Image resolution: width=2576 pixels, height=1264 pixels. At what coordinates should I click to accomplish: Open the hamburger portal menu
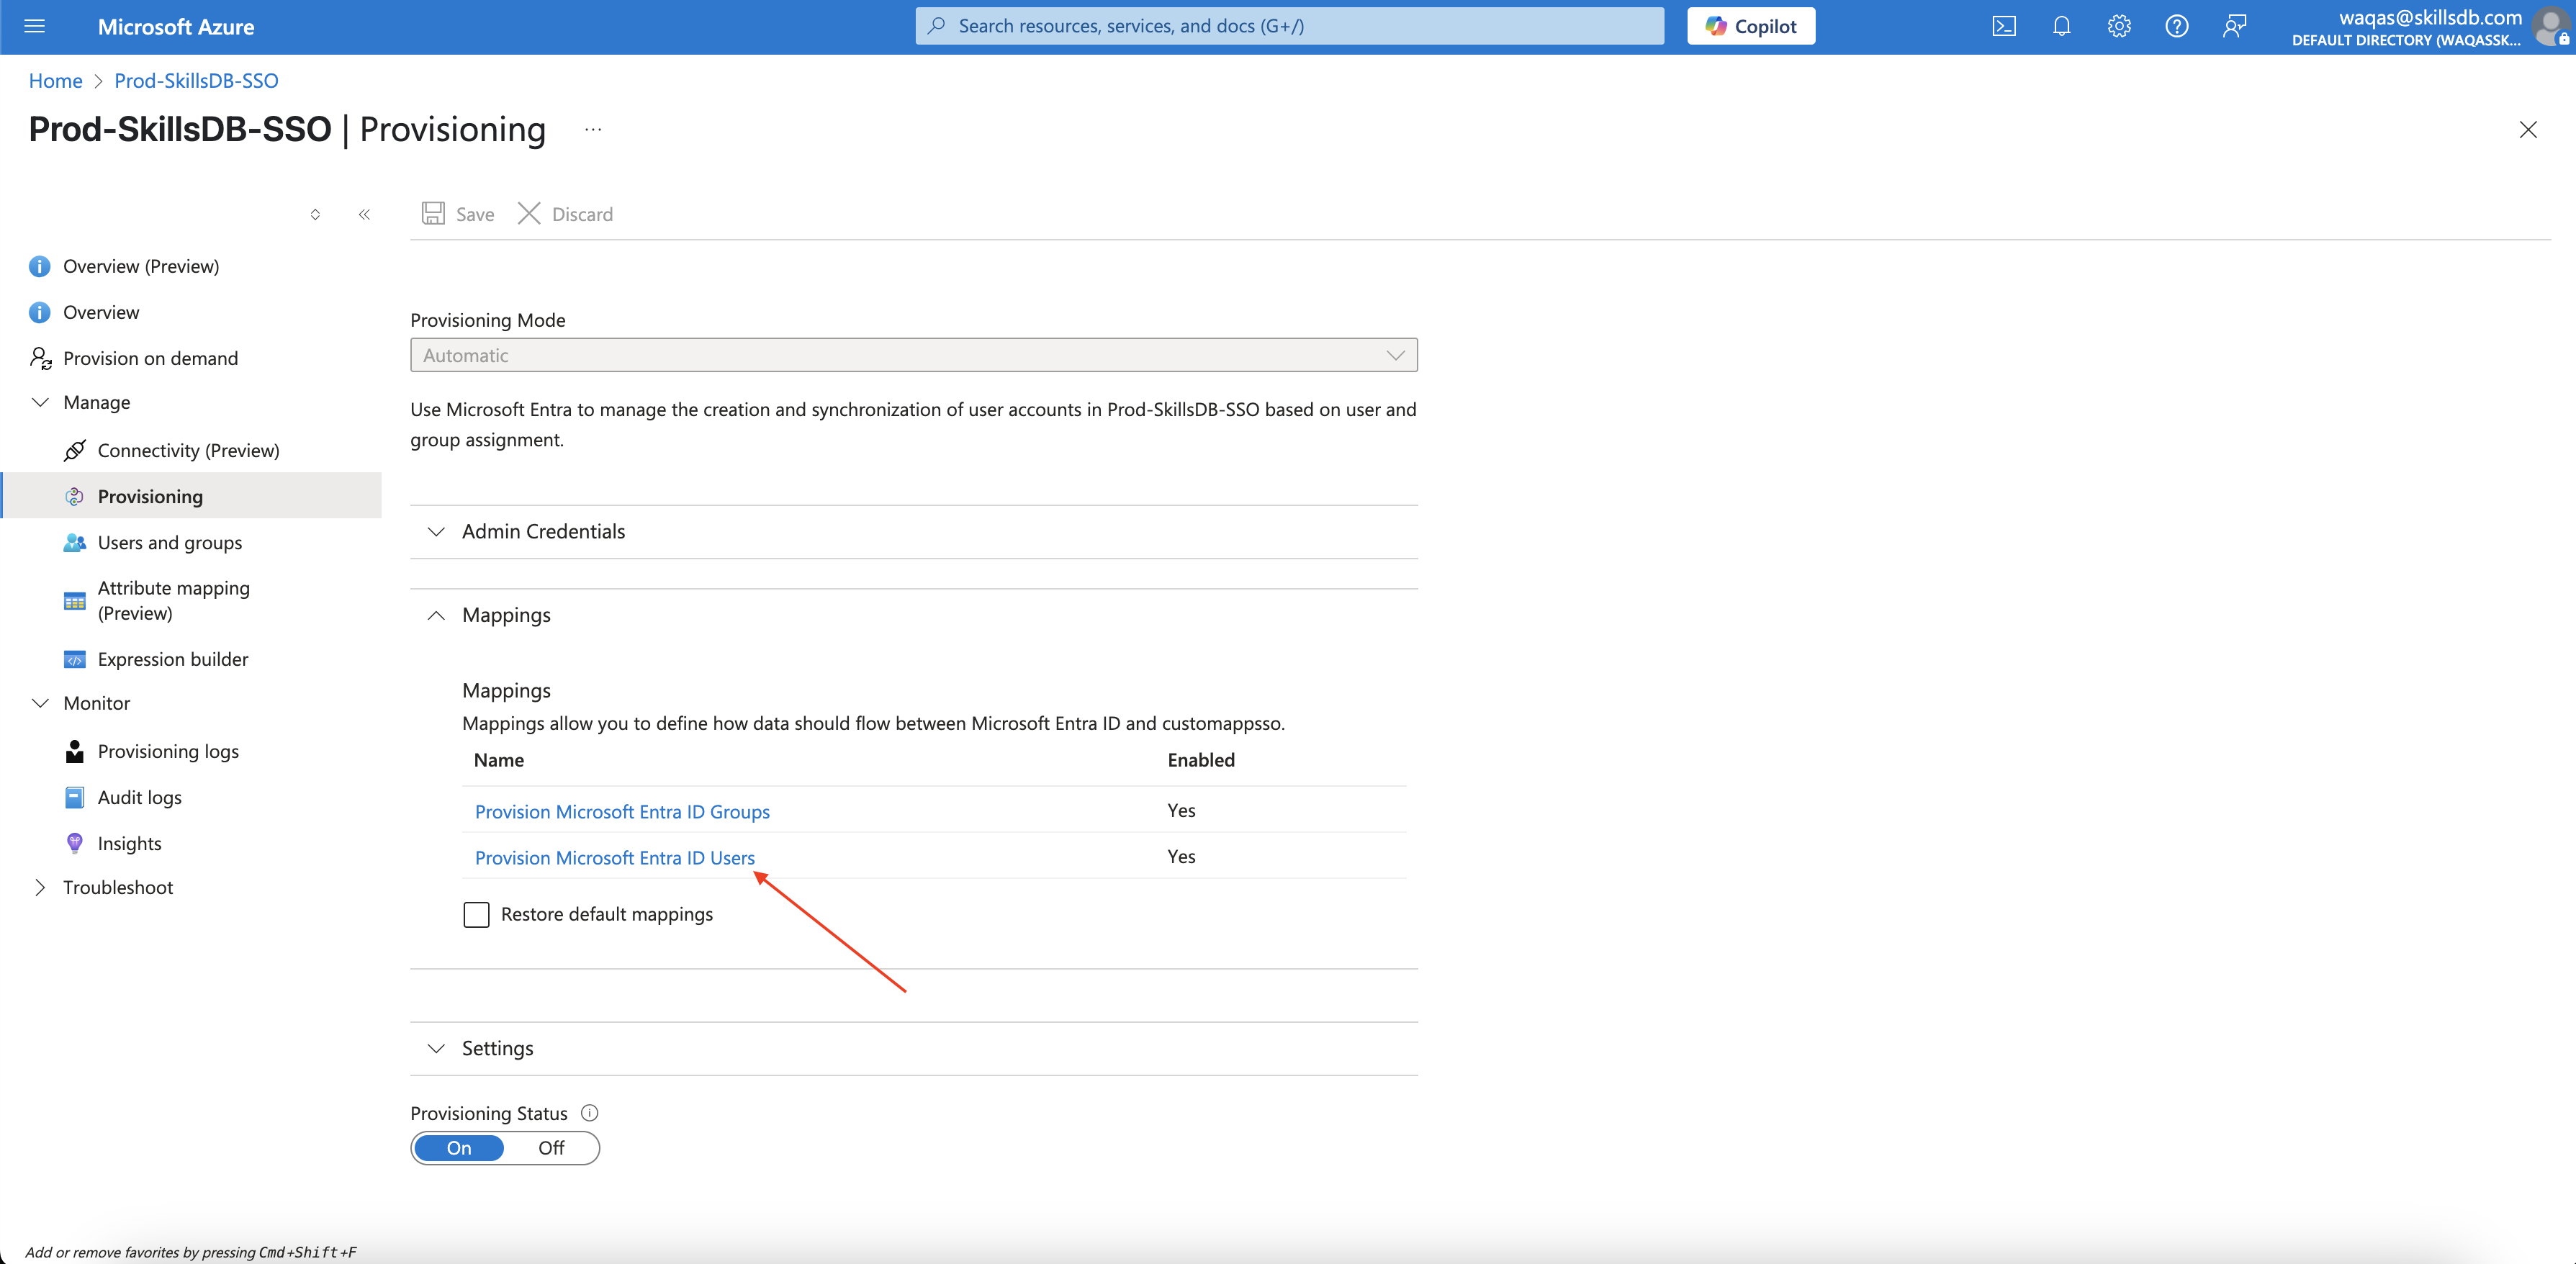[x=34, y=26]
